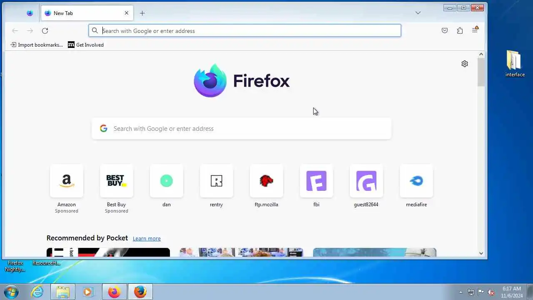533x300 pixels.
Task: Switch to first Firefox taskbar button
Action: pos(114,292)
